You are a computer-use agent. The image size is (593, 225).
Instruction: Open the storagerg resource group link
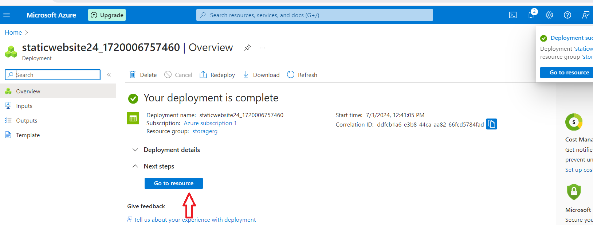(x=205, y=131)
